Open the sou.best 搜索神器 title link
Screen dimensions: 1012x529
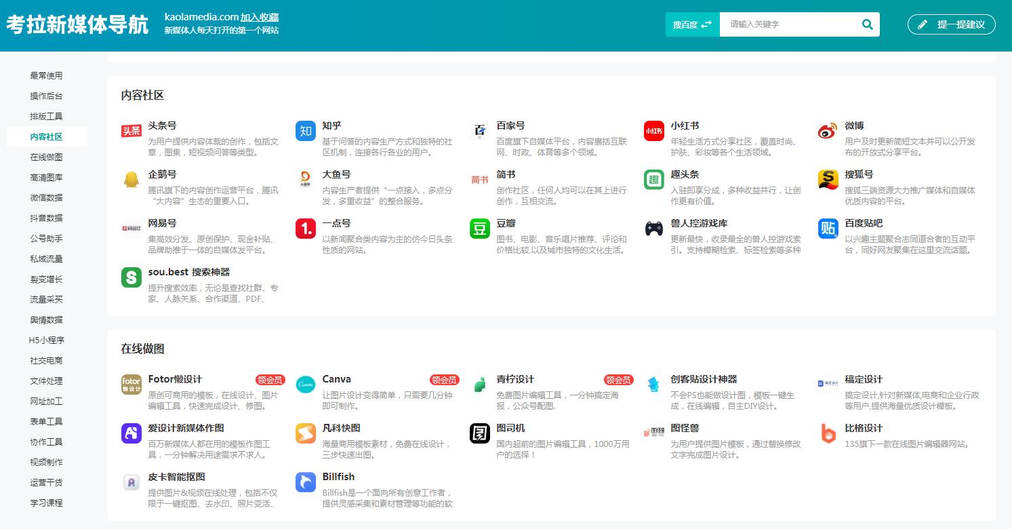click(x=189, y=272)
